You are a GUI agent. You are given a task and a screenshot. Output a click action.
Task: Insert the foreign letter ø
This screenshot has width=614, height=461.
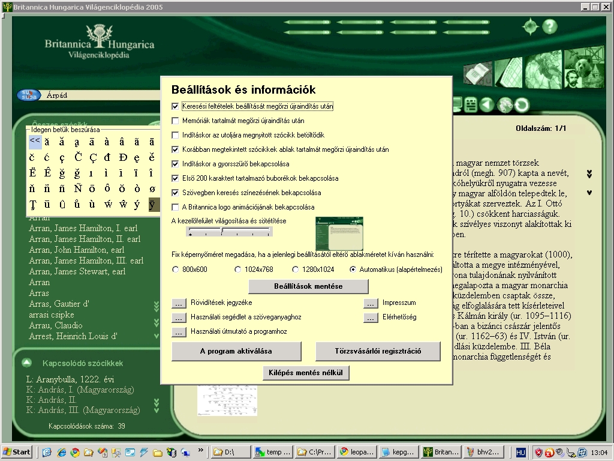152,188
